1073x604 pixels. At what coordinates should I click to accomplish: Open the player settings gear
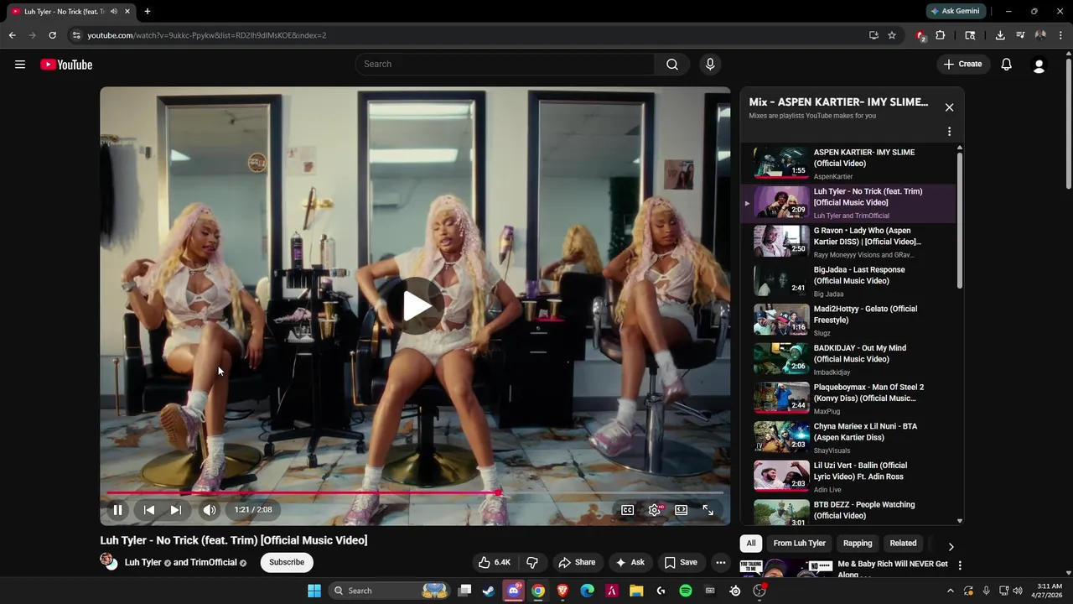(655, 509)
